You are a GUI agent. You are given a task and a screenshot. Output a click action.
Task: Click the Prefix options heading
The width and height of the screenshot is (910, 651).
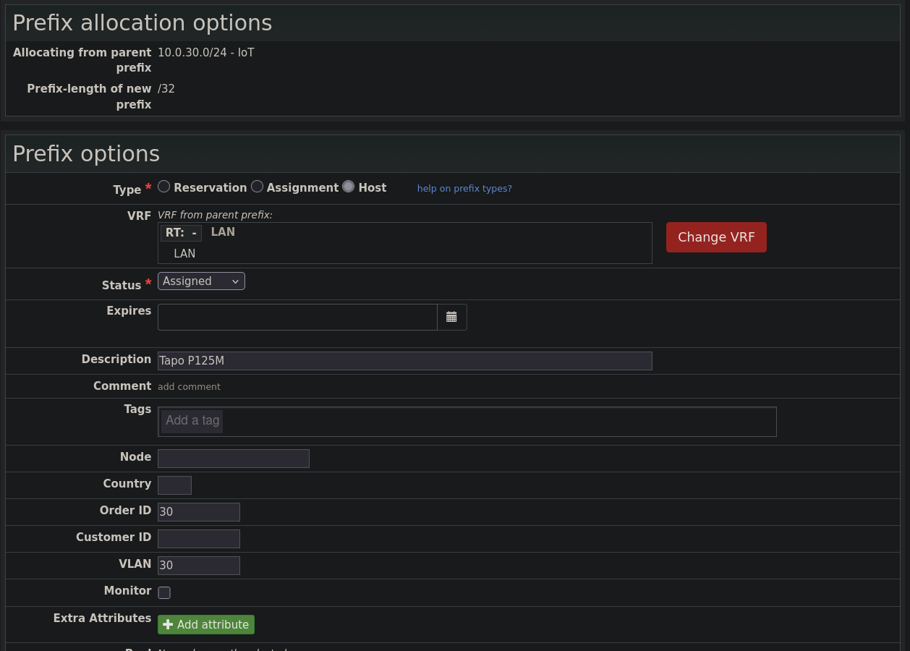point(86,153)
